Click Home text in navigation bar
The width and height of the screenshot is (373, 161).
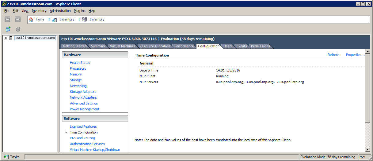pyautogui.click(x=40, y=19)
